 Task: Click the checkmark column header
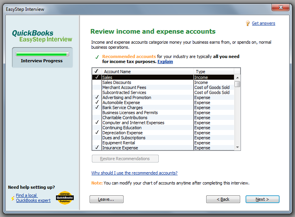tap(97, 71)
